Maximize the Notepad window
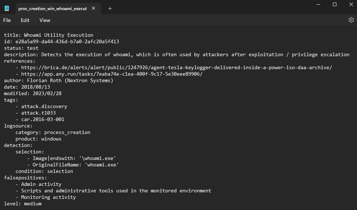357x210 pixels. coord(334,4)
